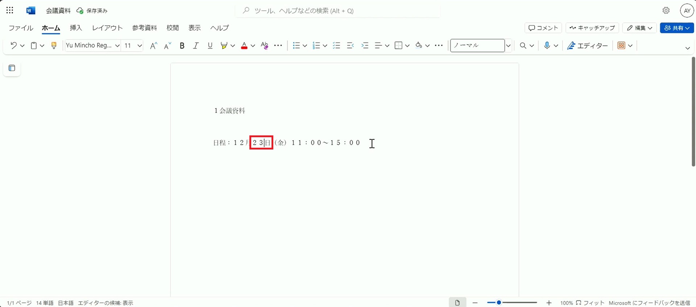
Task: Toggle underline formatting
Action: coord(210,45)
